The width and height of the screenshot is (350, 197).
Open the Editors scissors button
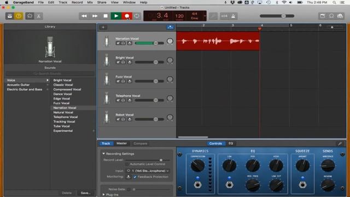[38, 16]
